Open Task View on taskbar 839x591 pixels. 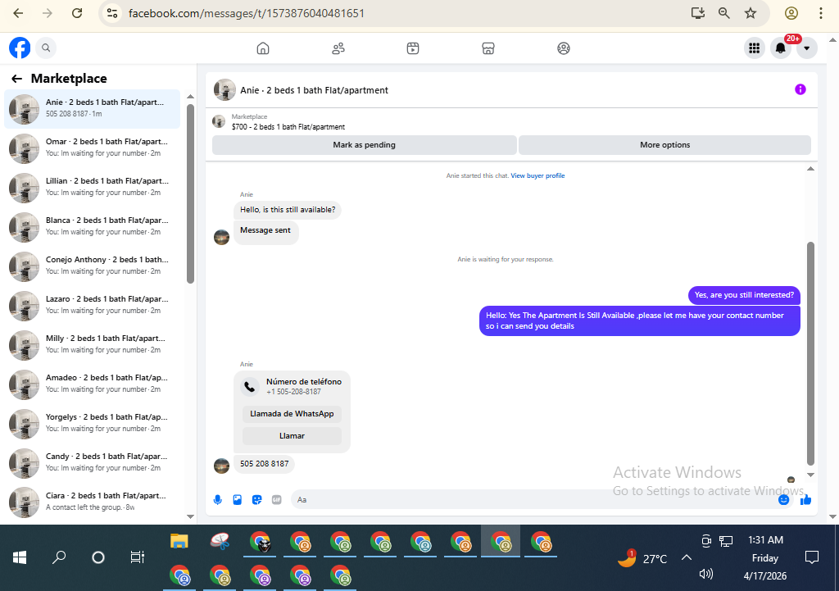[138, 558]
